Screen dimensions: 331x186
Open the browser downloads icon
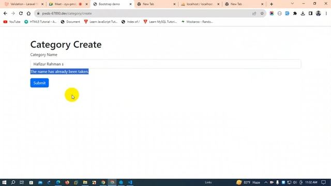[x=303, y=13]
